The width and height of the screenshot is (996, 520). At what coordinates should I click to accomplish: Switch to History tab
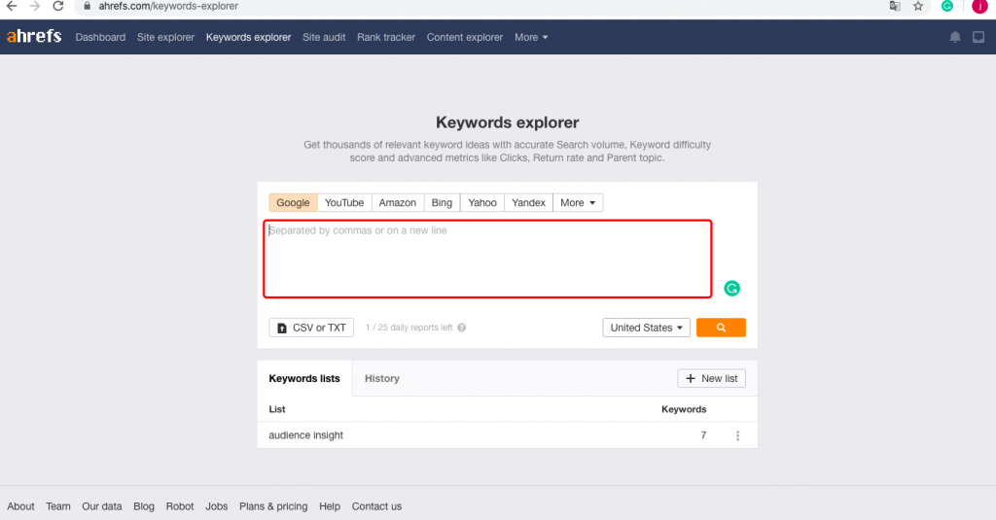tap(381, 378)
